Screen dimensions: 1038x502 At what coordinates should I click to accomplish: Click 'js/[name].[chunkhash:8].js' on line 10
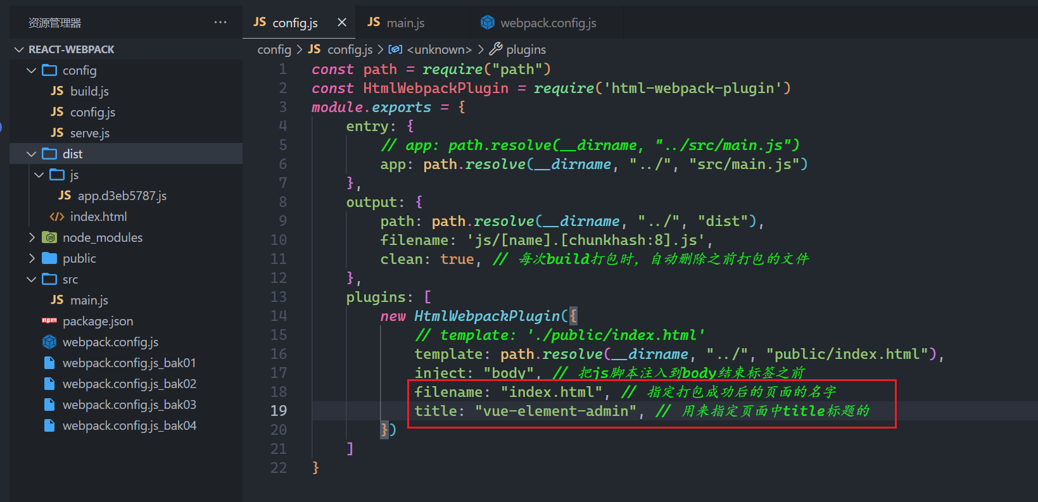click(586, 240)
